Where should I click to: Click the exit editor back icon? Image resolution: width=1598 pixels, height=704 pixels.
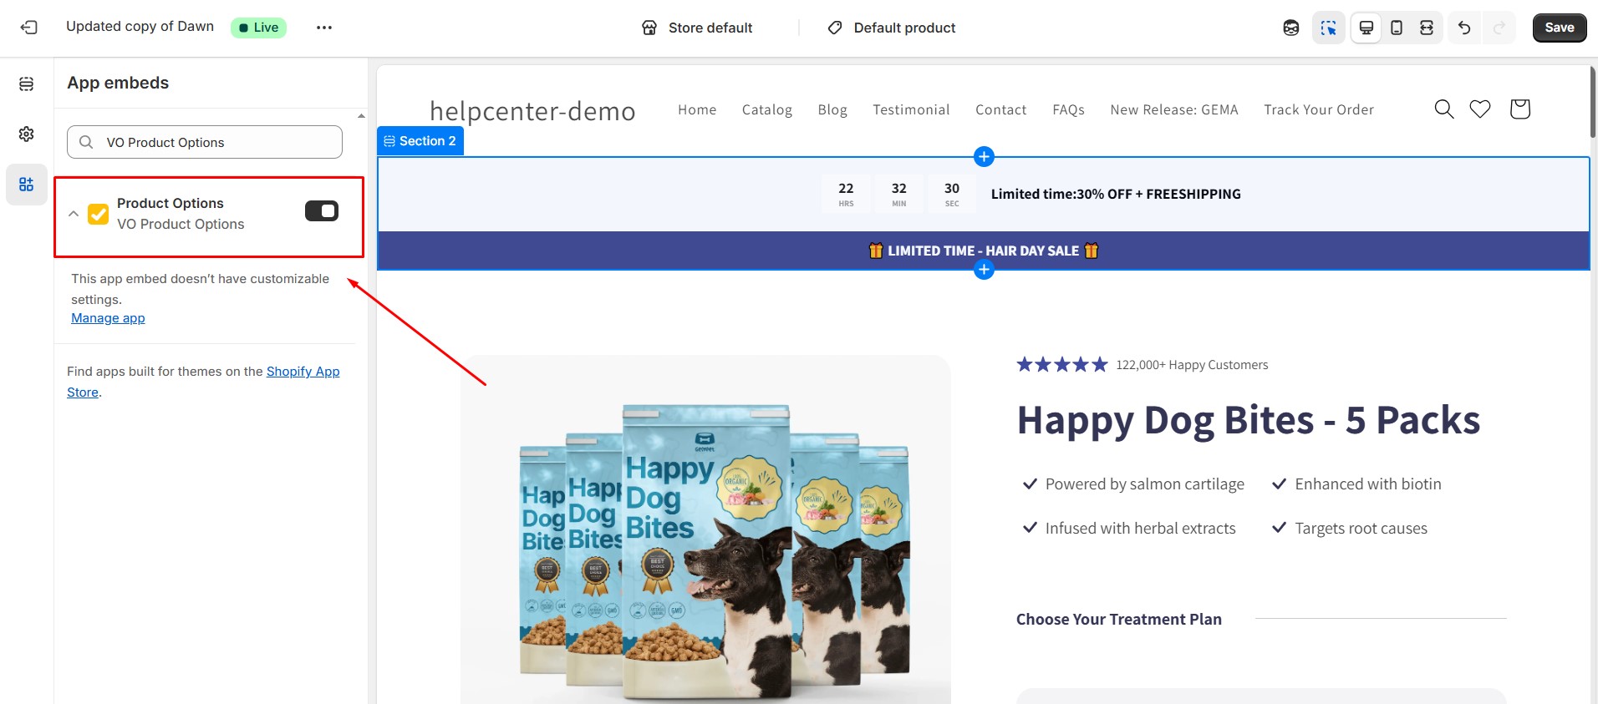(29, 28)
